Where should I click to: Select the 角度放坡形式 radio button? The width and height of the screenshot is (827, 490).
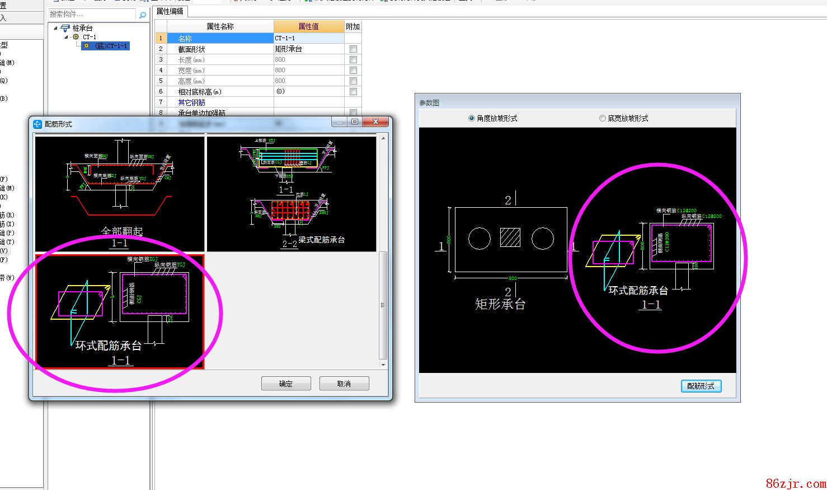472,118
